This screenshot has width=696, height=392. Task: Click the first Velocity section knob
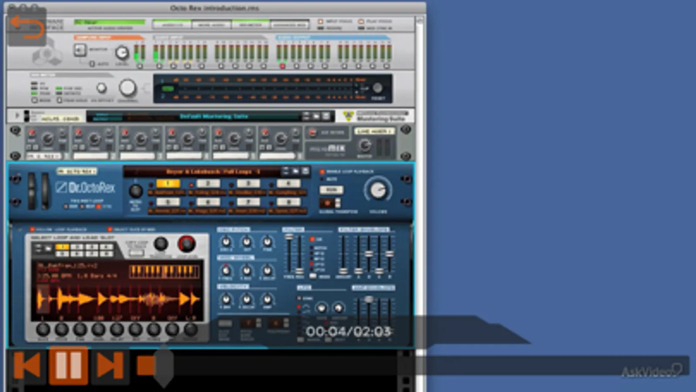coord(226,299)
